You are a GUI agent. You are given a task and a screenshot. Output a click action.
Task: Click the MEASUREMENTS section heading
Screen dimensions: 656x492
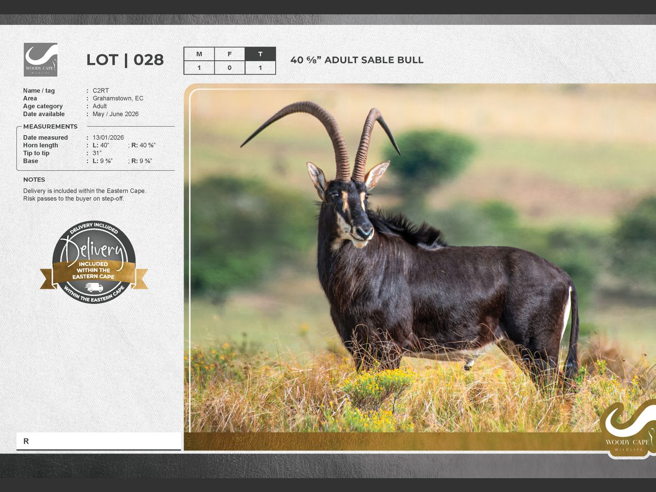(x=50, y=127)
